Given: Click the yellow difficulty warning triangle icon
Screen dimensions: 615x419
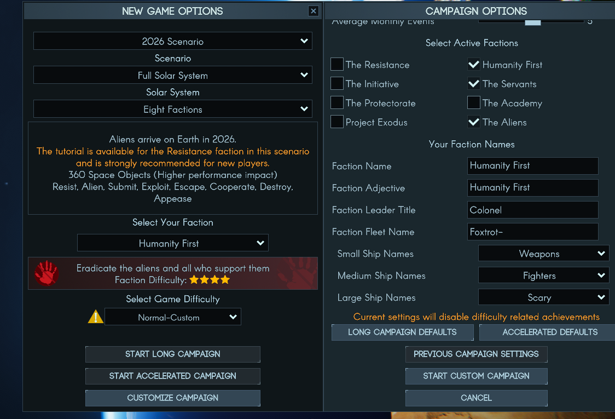Looking at the screenshot, I should [95, 317].
